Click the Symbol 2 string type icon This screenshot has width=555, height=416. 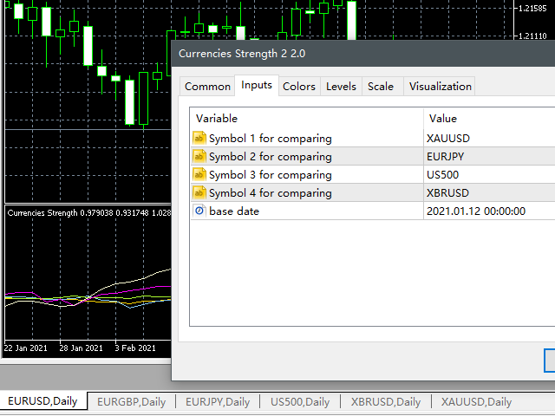tap(199, 156)
